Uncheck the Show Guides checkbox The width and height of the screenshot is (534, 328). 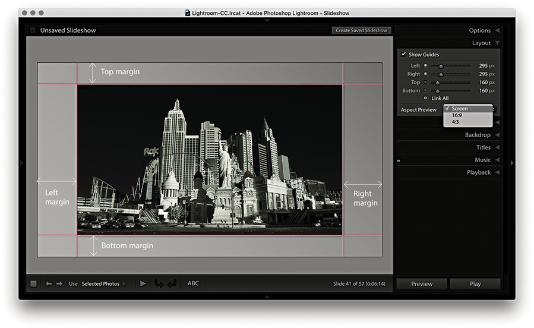coord(404,55)
